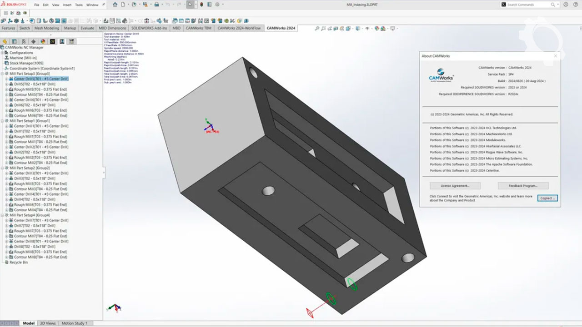Open the File menu
This screenshot has height=327, width=582.
coord(36,5)
